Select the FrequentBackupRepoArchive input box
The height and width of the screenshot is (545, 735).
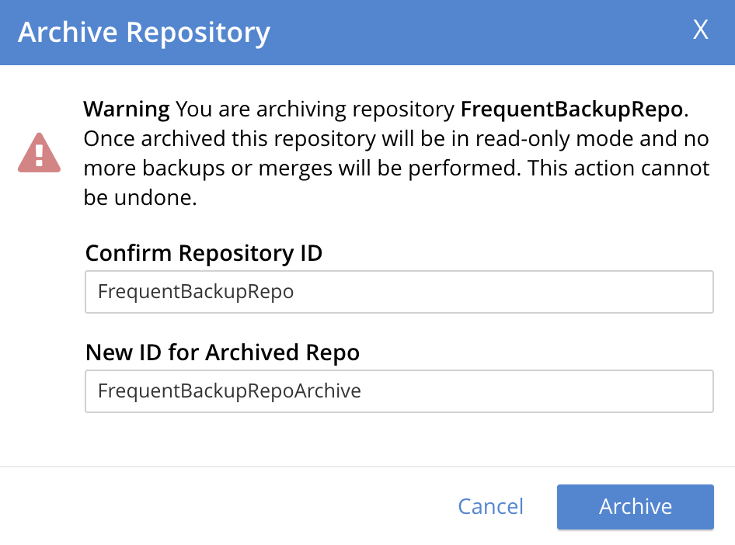[x=399, y=391]
